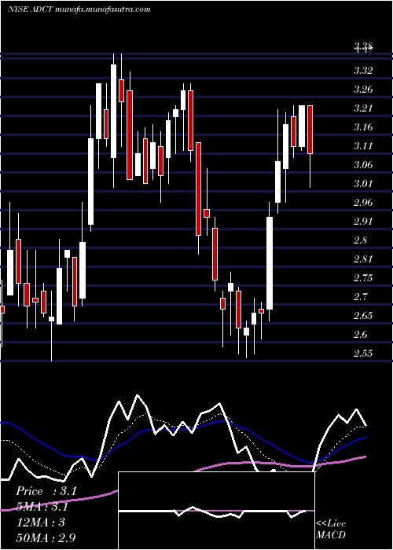Image resolution: width=393 pixels, height=550 pixels.
Task: Click the 2.75 price axis label
Action: [x=363, y=278]
